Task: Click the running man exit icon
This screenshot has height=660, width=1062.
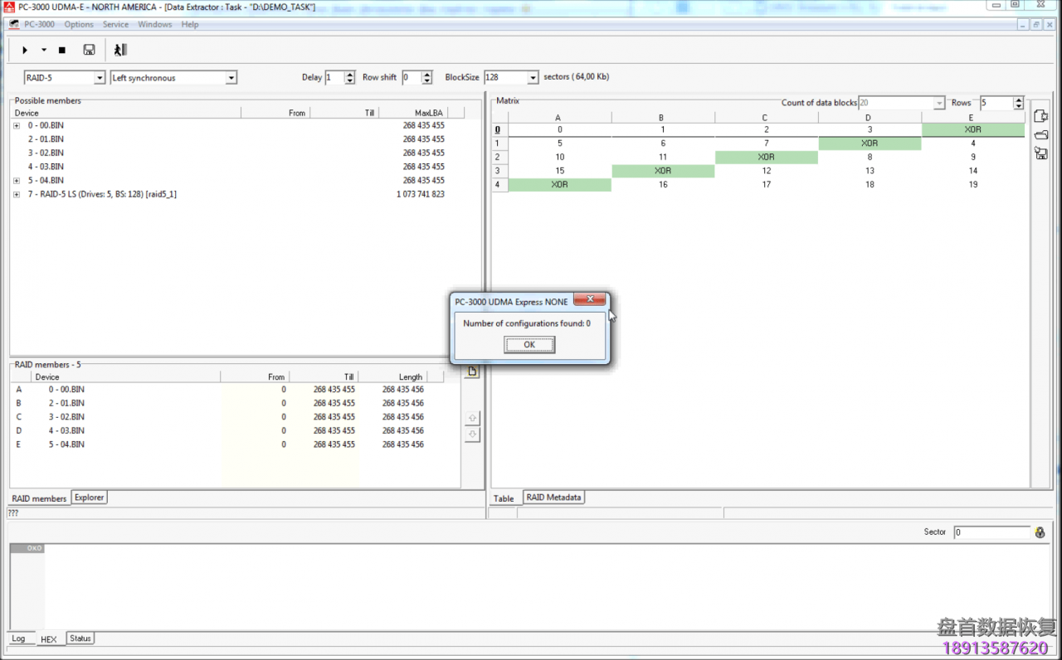Action: [x=120, y=51]
